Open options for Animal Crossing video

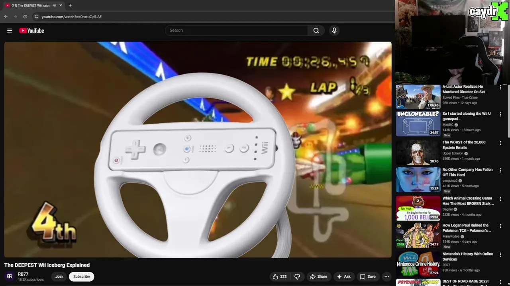pyautogui.click(x=500, y=199)
